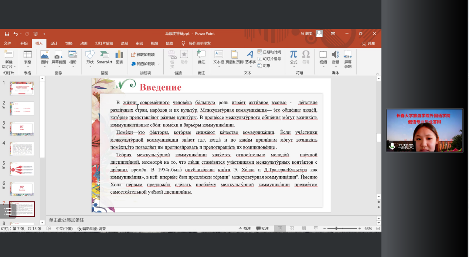Switch to the 幻灯片放映 (Slide Show) tab

click(104, 43)
